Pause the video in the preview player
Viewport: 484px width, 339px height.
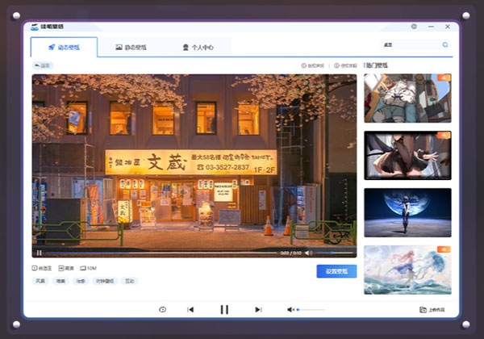point(40,253)
